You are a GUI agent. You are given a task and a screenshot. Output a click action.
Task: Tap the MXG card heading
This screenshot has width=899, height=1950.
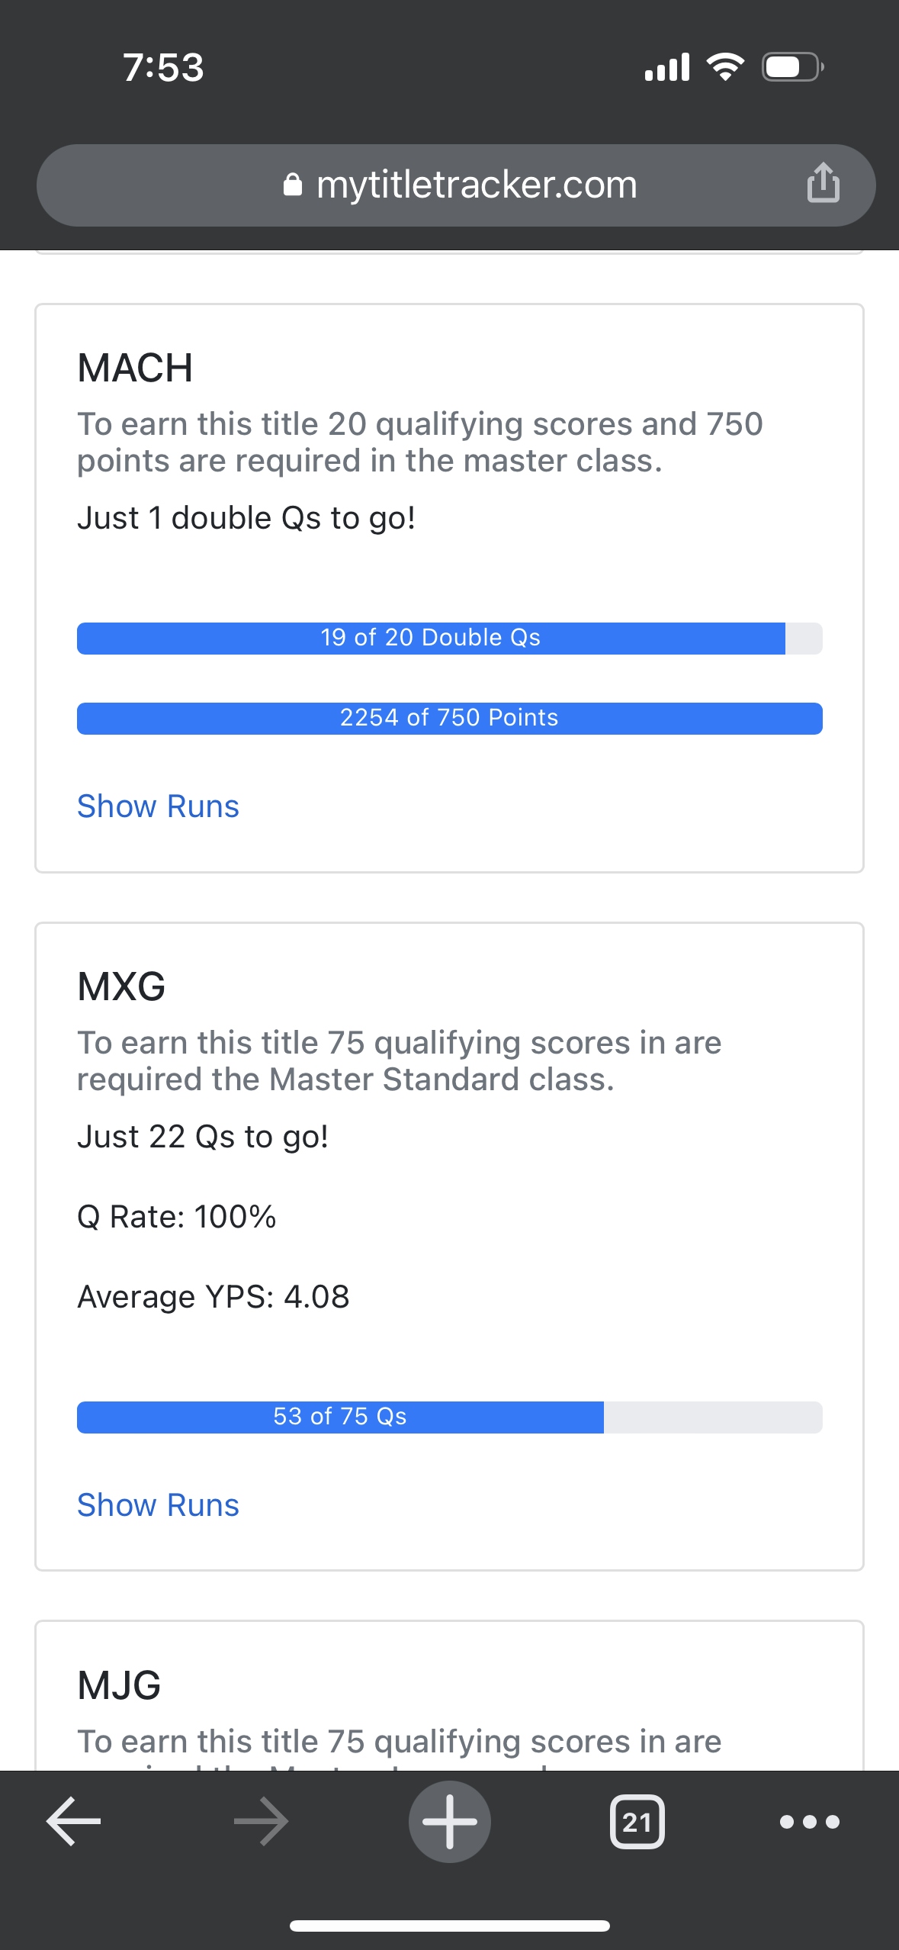tap(121, 986)
